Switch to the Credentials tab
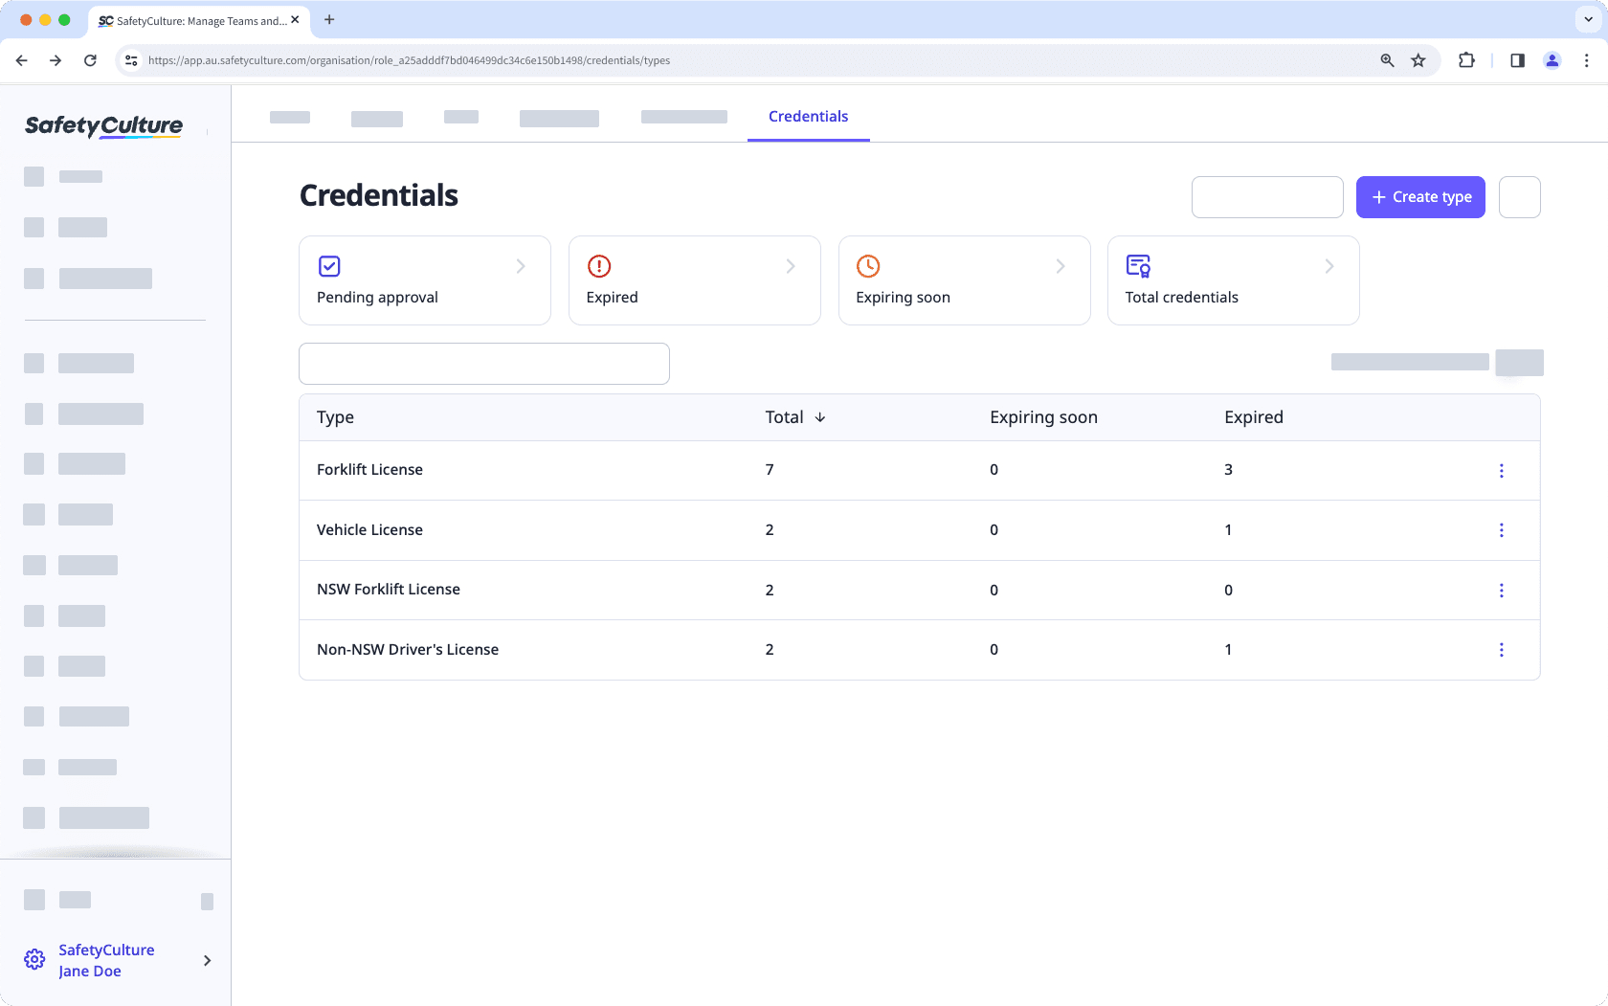1608x1006 pixels. point(808,116)
